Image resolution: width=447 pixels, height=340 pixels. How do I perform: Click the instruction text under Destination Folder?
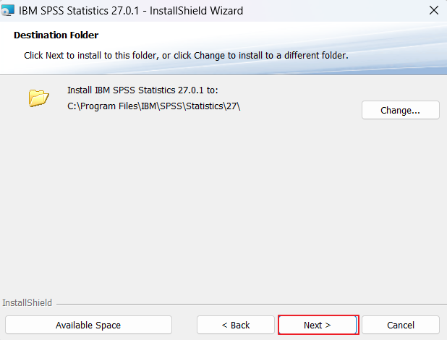point(186,55)
